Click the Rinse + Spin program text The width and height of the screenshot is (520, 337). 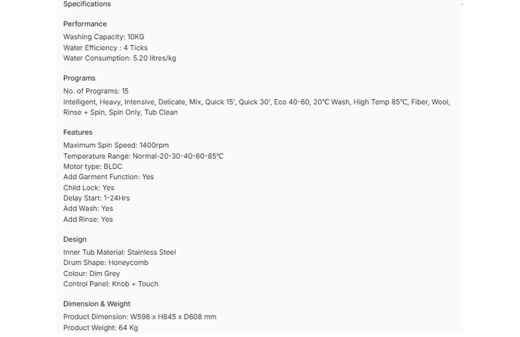84,112
